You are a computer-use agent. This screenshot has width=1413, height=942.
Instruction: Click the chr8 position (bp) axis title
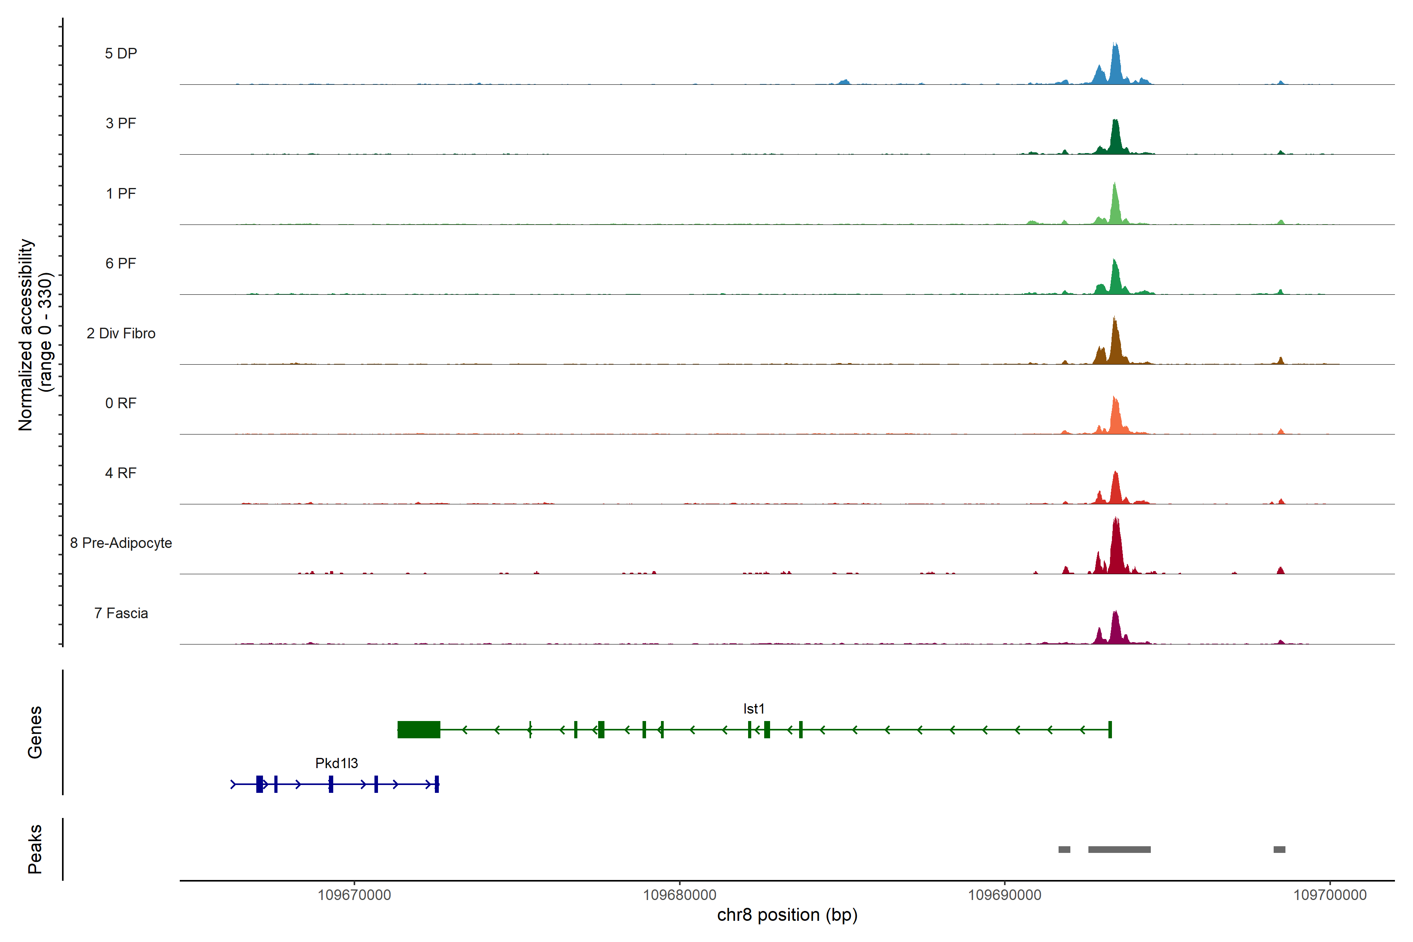pyautogui.click(x=787, y=915)
